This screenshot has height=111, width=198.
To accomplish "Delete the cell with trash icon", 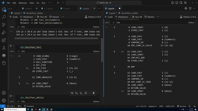I will [93, 93].
